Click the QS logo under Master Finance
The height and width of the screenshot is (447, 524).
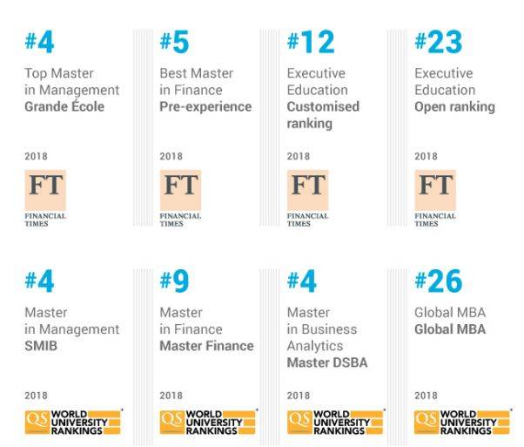click(209, 421)
